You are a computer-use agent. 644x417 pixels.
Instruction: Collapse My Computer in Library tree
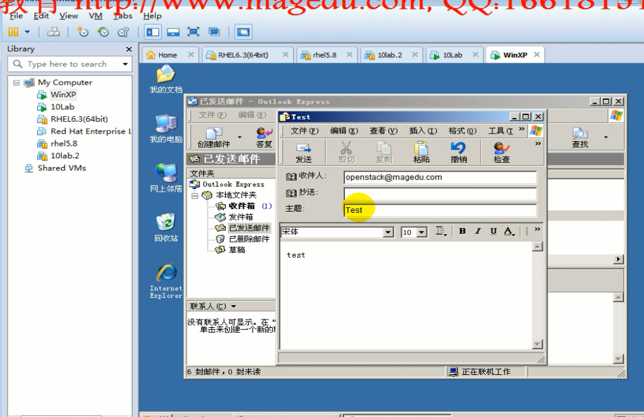pyautogui.click(x=16, y=82)
